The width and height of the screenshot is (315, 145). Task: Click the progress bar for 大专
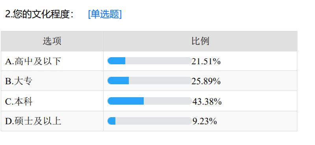150,81
